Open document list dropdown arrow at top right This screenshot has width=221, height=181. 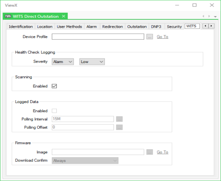215,16
